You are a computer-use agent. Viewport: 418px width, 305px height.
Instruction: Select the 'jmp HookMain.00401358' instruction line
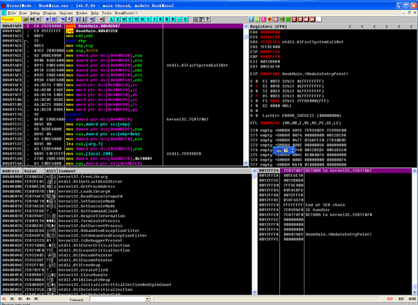121,31
